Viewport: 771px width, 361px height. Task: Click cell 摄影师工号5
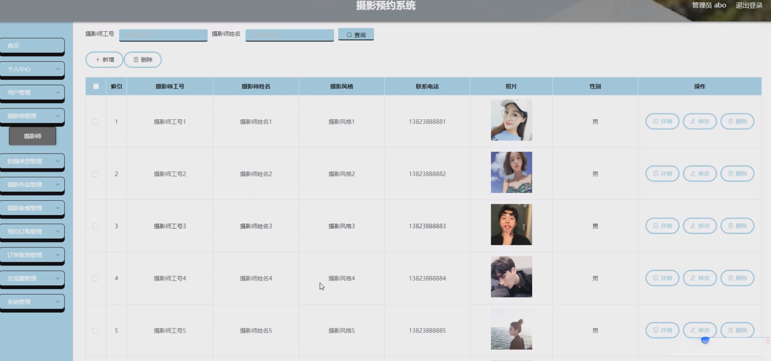[170, 330]
